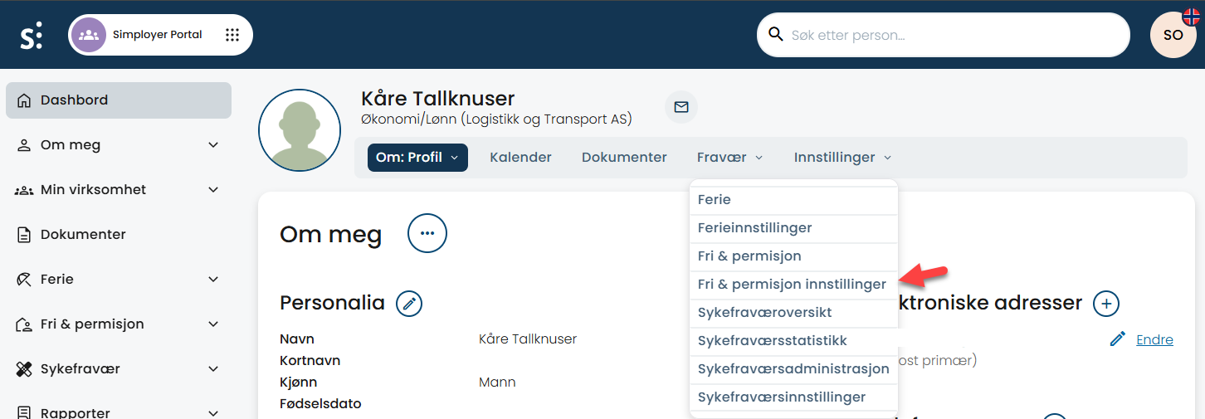
Task: Choose Ferieinnstillinger from Fravær menu
Action: tap(754, 228)
